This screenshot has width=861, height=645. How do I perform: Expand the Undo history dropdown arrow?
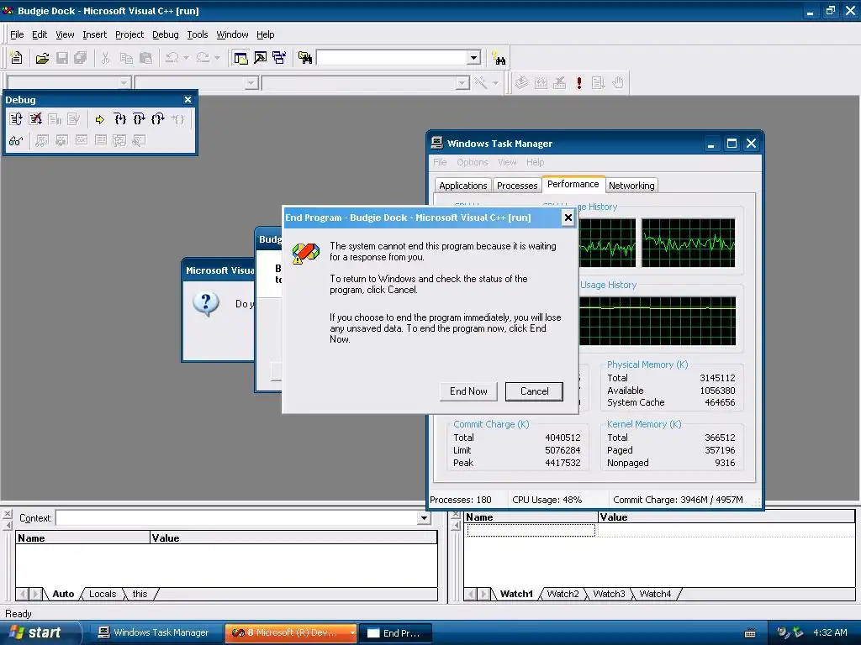pyautogui.click(x=186, y=58)
